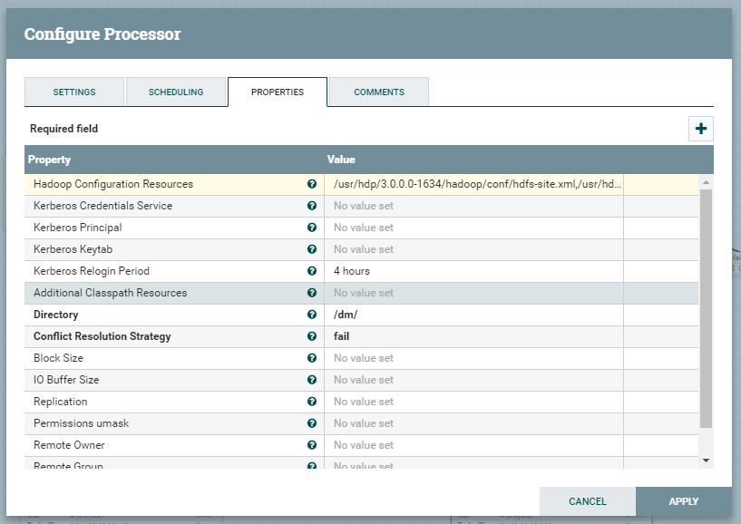Click the Cancel button
This screenshot has width=741, height=524.
pos(588,500)
